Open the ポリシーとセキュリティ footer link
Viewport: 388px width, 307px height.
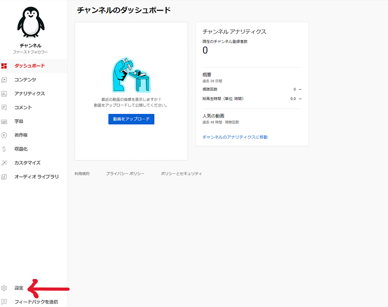coord(181,174)
